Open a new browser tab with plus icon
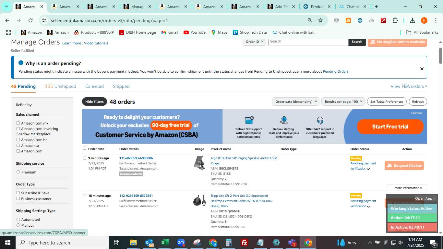The width and height of the screenshot is (443, 249). coord(376,6)
